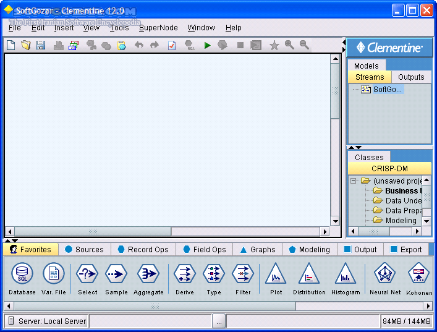Choose the Histogram graph node

coord(346,278)
